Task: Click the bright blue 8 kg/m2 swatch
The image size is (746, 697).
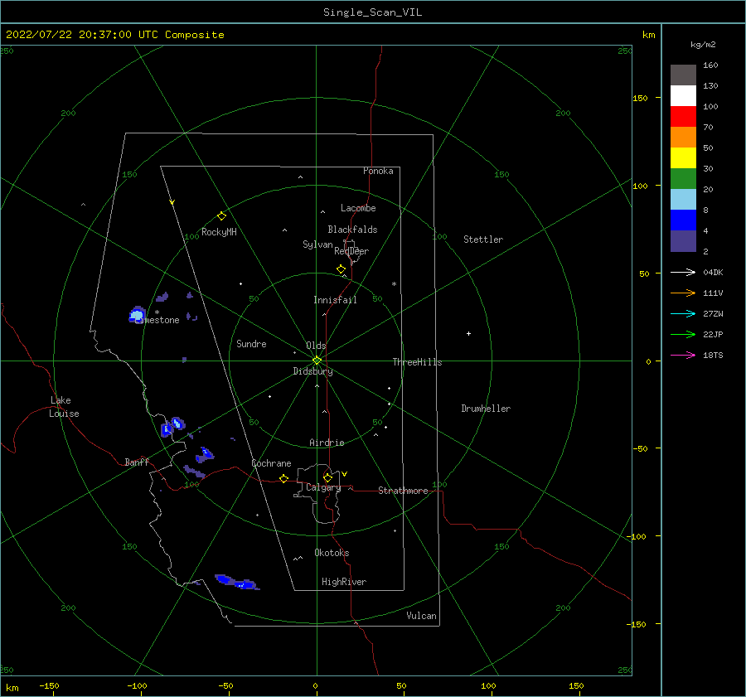Action: (683, 220)
